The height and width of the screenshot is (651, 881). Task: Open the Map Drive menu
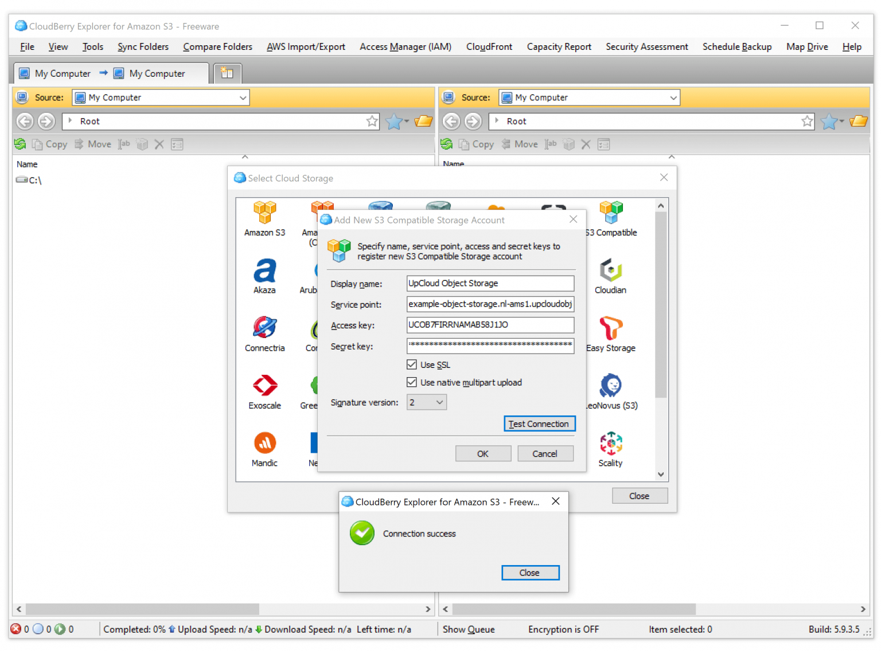coord(807,46)
